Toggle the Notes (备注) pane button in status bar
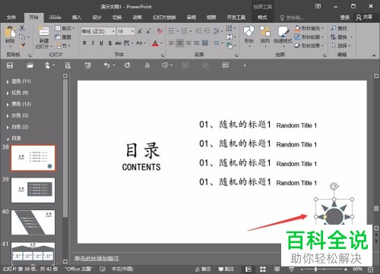380x274 pixels. point(203,269)
